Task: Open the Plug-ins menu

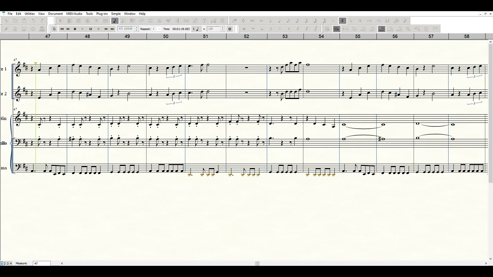Action: click(x=102, y=13)
